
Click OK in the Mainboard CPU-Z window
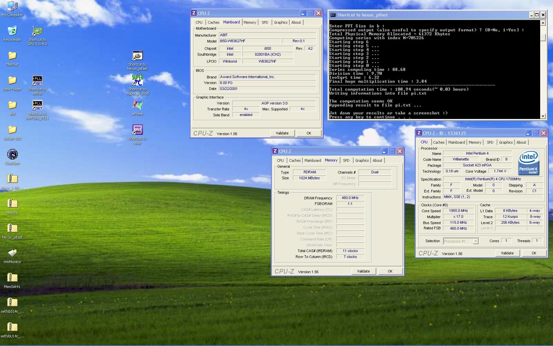[309, 133]
